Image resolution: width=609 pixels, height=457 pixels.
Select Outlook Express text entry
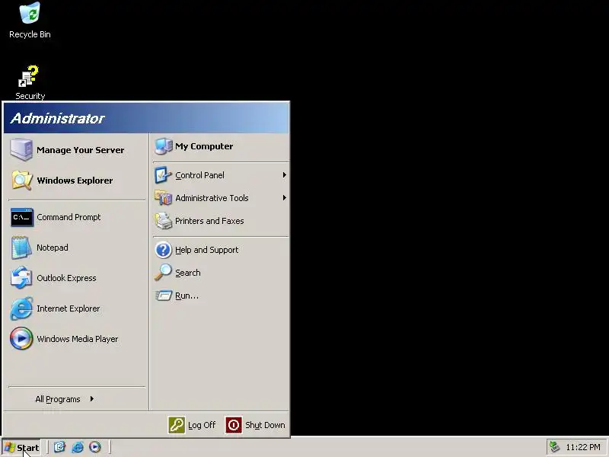66,278
